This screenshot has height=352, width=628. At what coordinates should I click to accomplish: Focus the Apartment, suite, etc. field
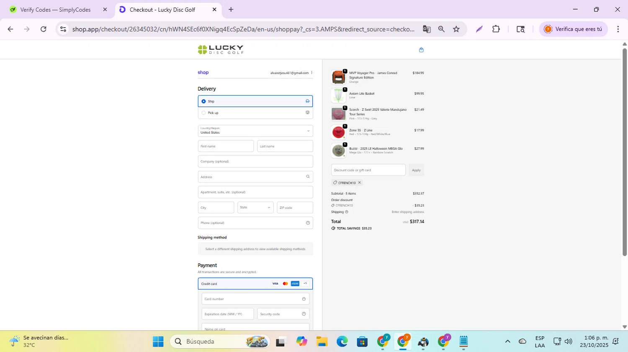(255, 192)
